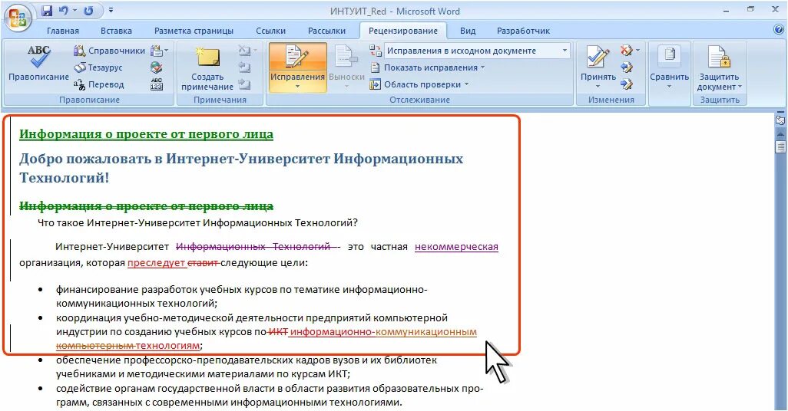Click the heading Добро пожаловать в Интернет-Университет
This screenshot has height=411, width=788.
[241, 168]
